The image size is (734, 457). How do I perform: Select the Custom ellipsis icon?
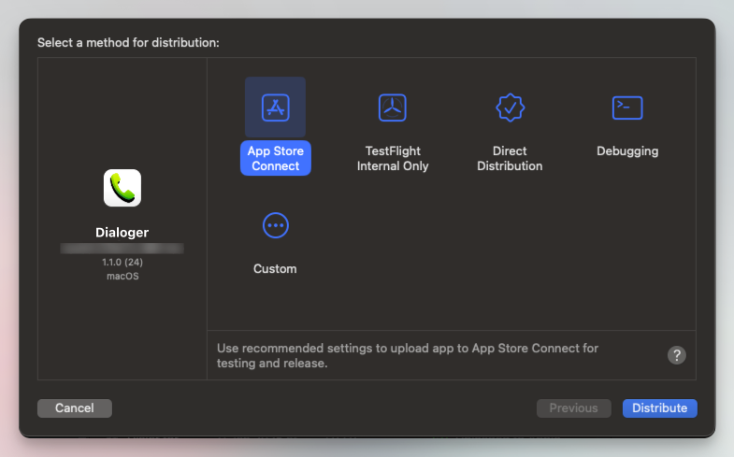click(275, 225)
